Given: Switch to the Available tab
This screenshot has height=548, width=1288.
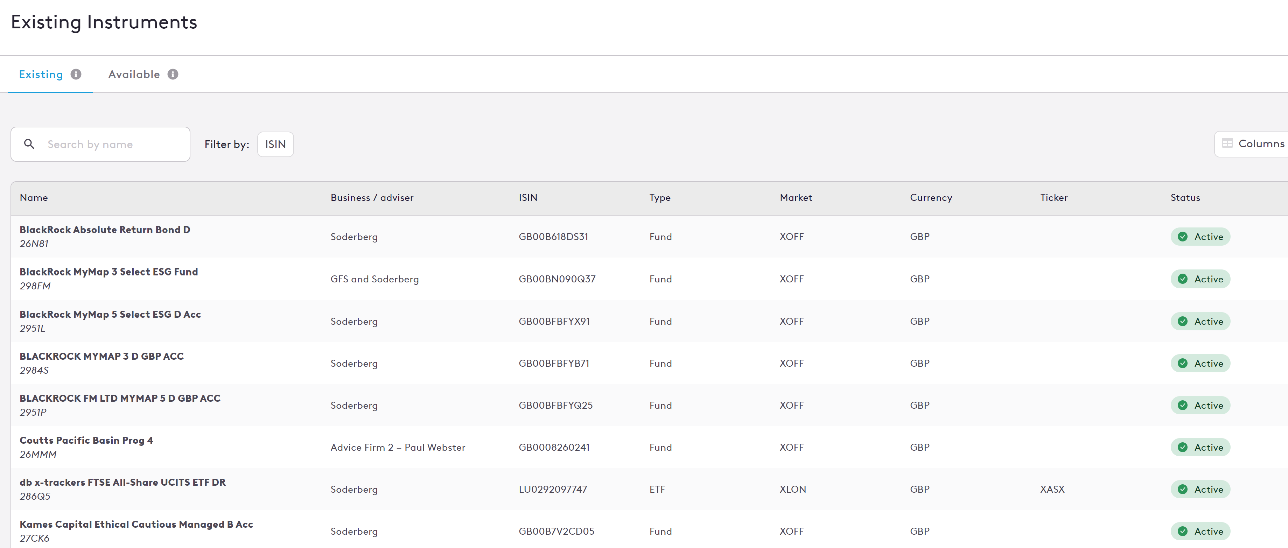Looking at the screenshot, I should (134, 75).
